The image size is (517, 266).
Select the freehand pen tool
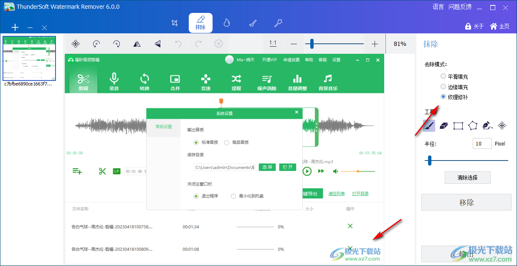pyautogui.click(x=487, y=125)
